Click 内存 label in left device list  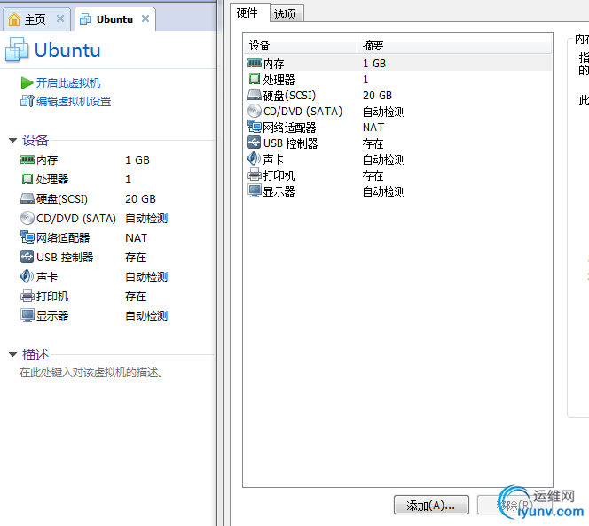(47, 160)
